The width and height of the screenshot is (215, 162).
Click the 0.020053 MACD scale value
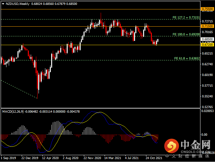(208, 111)
